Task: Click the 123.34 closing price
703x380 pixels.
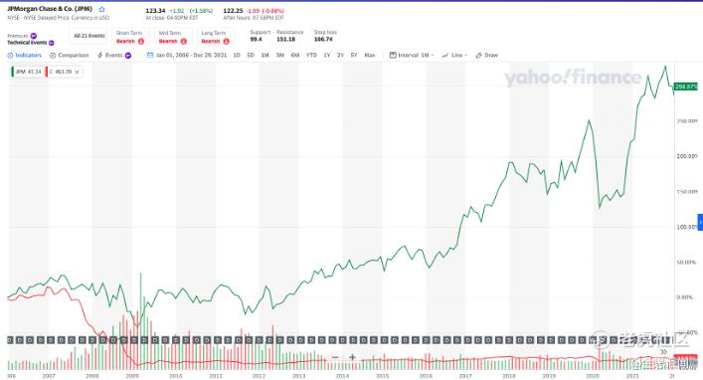Action: [x=155, y=10]
